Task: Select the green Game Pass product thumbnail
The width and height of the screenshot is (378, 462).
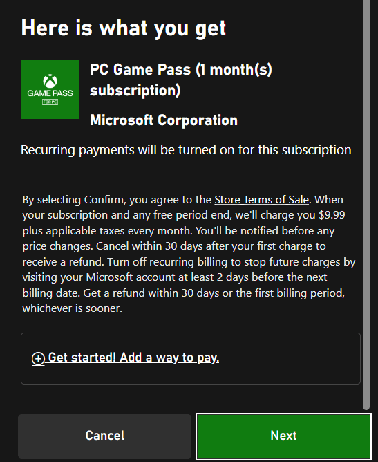Action: (50, 90)
